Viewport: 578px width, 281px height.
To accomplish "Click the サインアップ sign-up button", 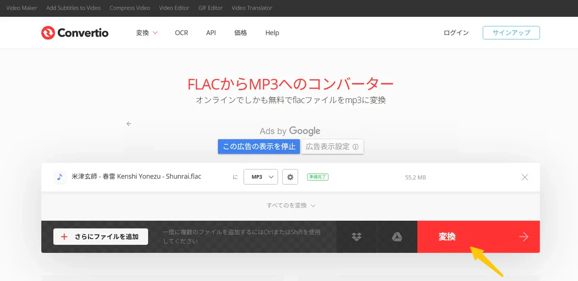I will [x=511, y=33].
